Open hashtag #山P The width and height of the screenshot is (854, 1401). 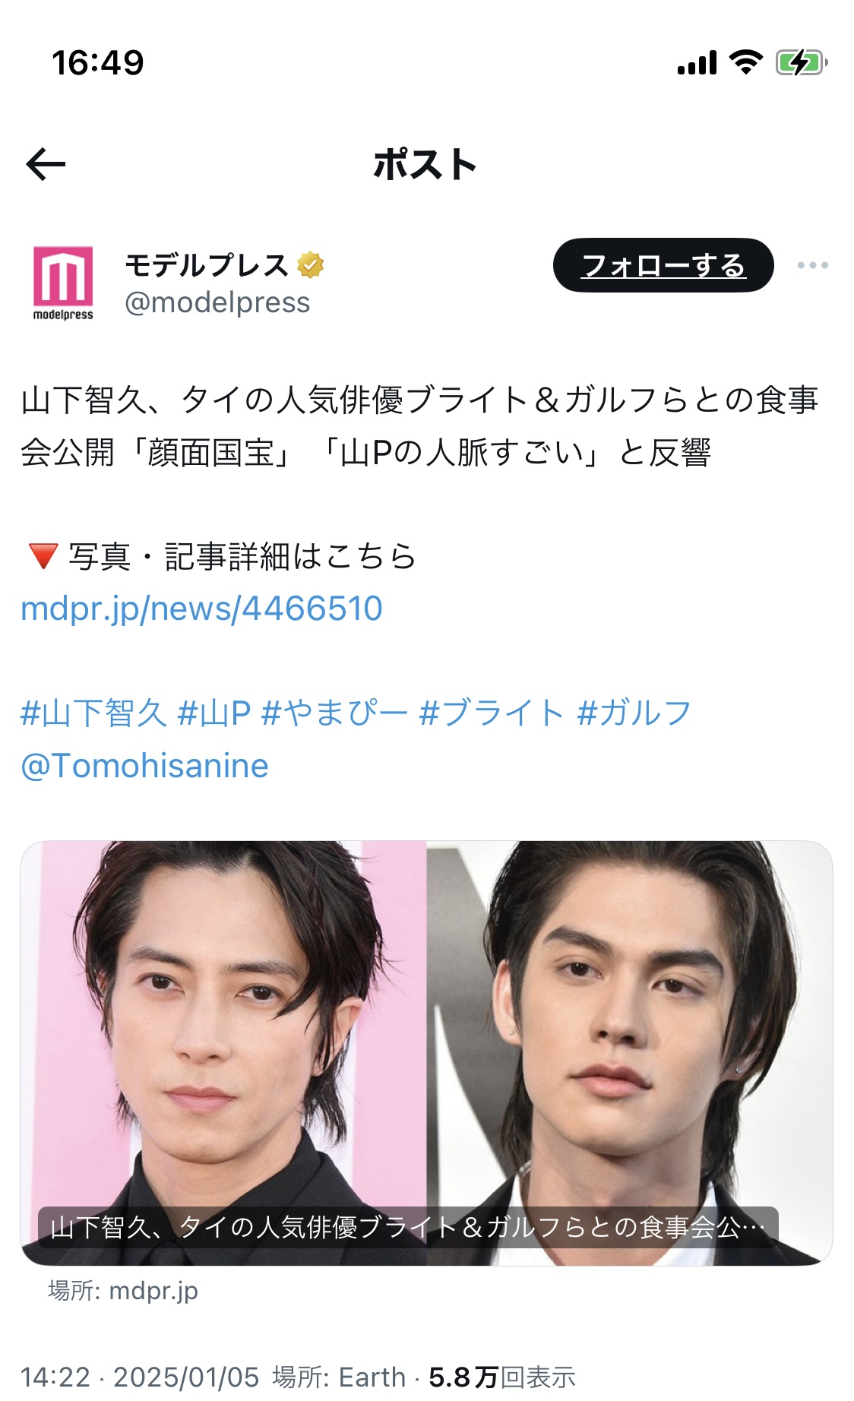pos(214,713)
